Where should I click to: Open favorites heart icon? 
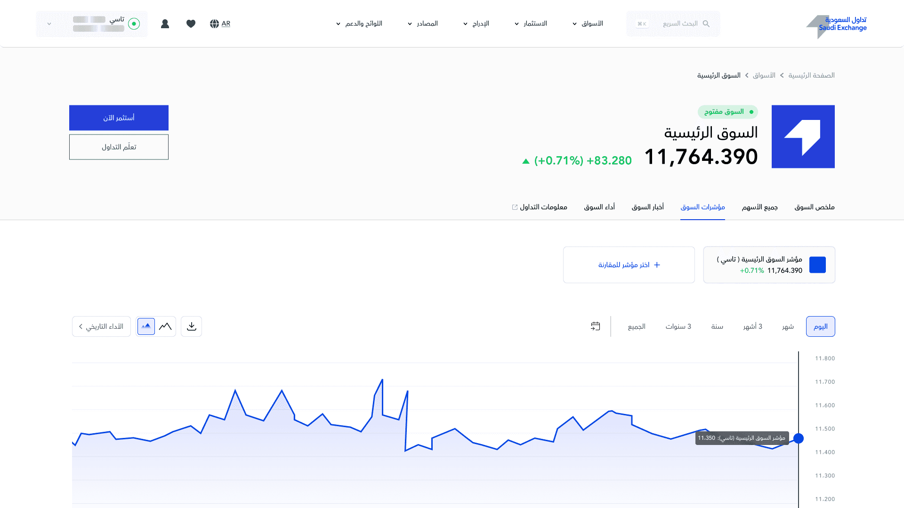(x=191, y=24)
